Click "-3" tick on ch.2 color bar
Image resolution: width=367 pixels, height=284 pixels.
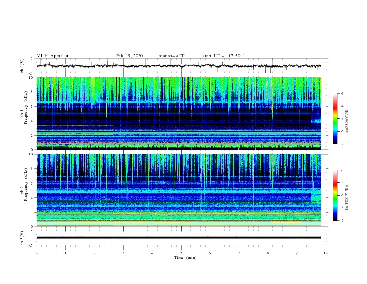pyautogui.click(x=342, y=170)
